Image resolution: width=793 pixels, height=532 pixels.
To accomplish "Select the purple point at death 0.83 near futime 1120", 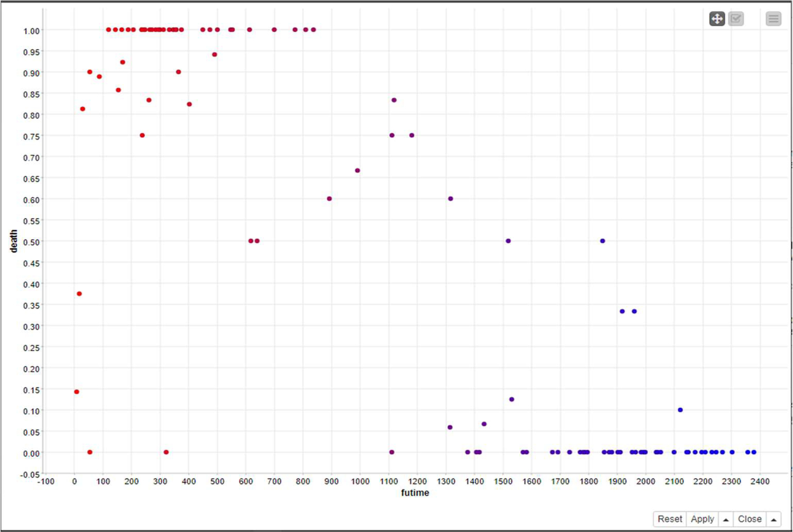I will tap(394, 100).
